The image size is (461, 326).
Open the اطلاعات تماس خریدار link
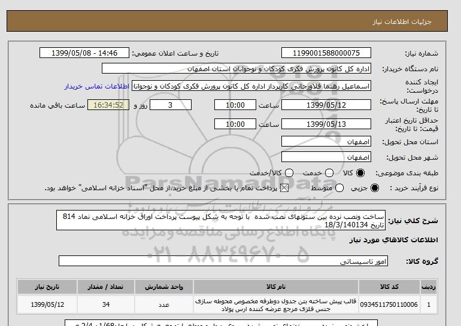(97, 87)
